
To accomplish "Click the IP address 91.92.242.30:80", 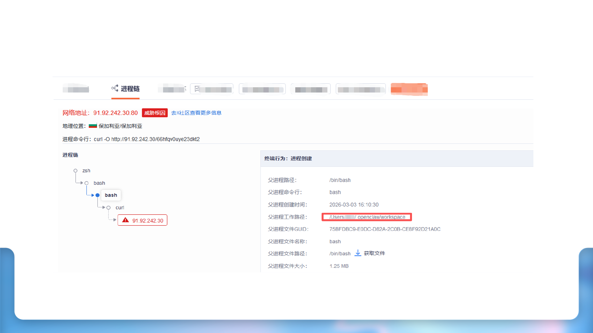I will 115,113.
